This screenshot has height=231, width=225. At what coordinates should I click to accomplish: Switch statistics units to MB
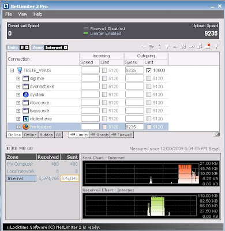pyautogui.click(x=22, y=148)
